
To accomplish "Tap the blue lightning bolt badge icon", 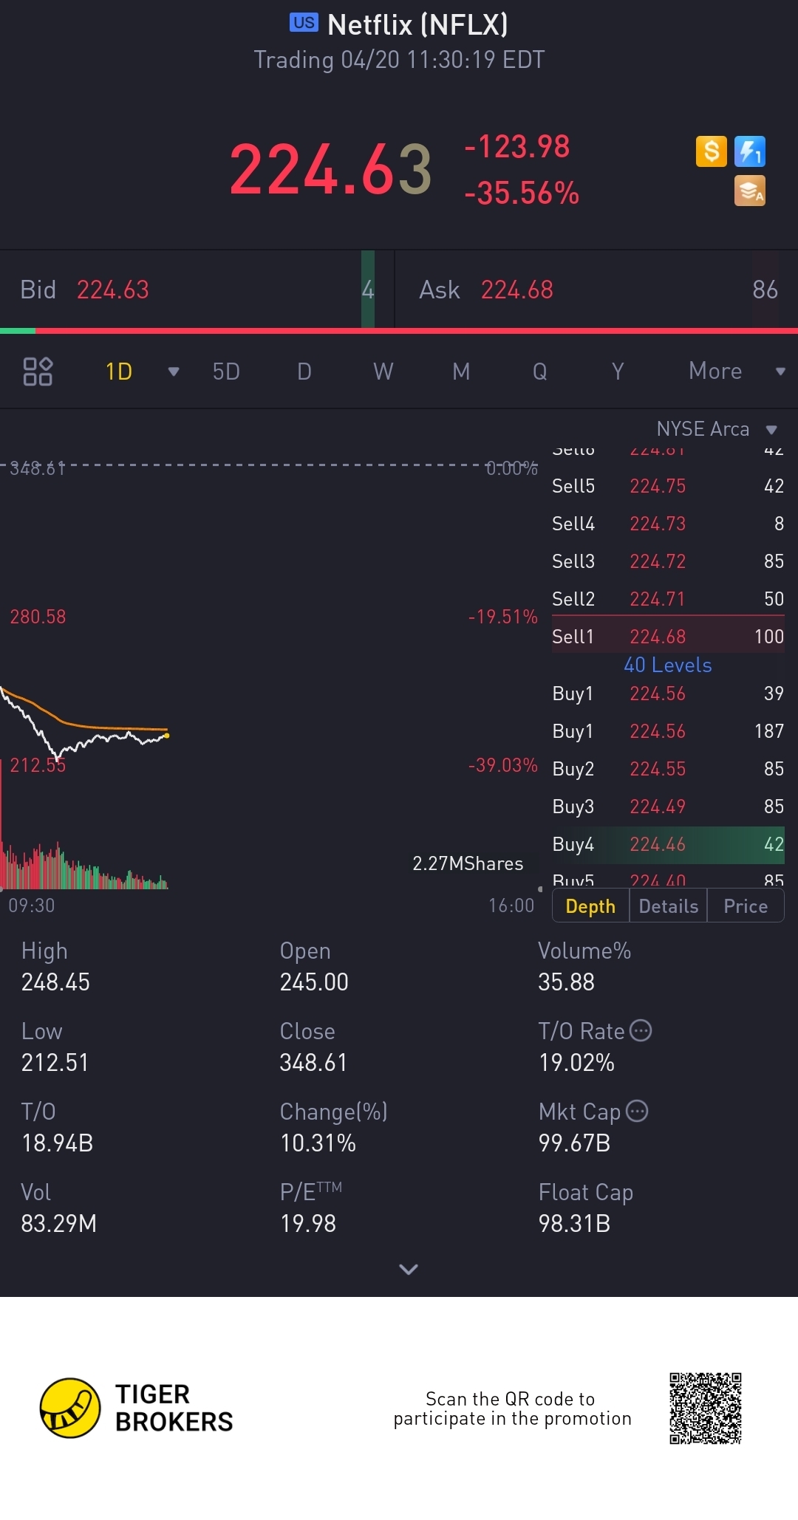I will (750, 151).
